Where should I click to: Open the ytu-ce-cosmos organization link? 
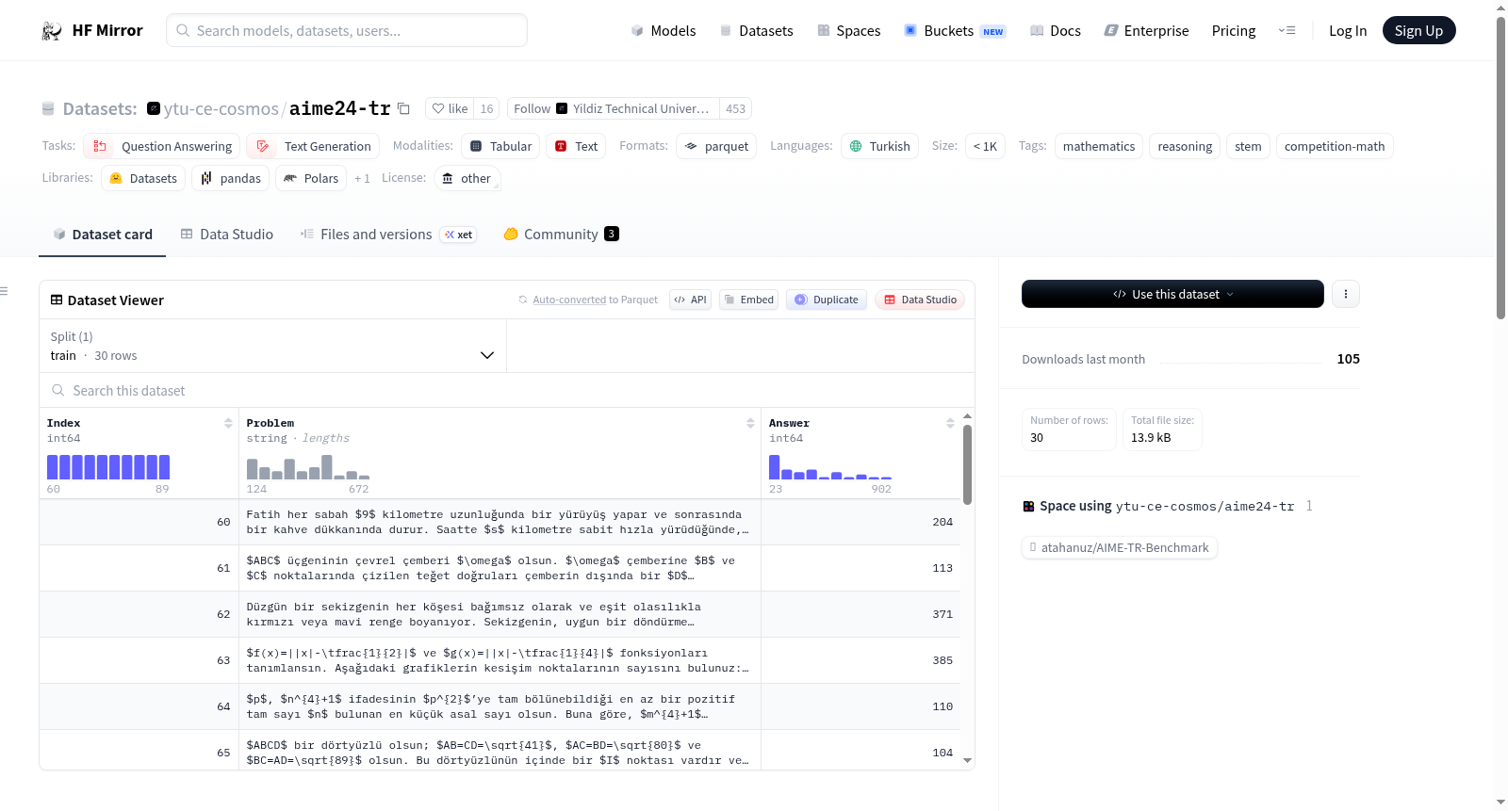tap(221, 108)
